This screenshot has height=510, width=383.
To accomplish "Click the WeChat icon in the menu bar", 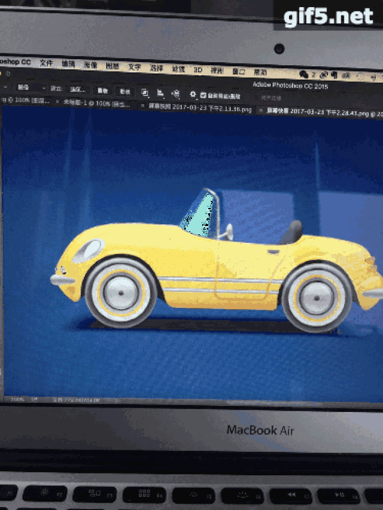I will pos(303,75).
